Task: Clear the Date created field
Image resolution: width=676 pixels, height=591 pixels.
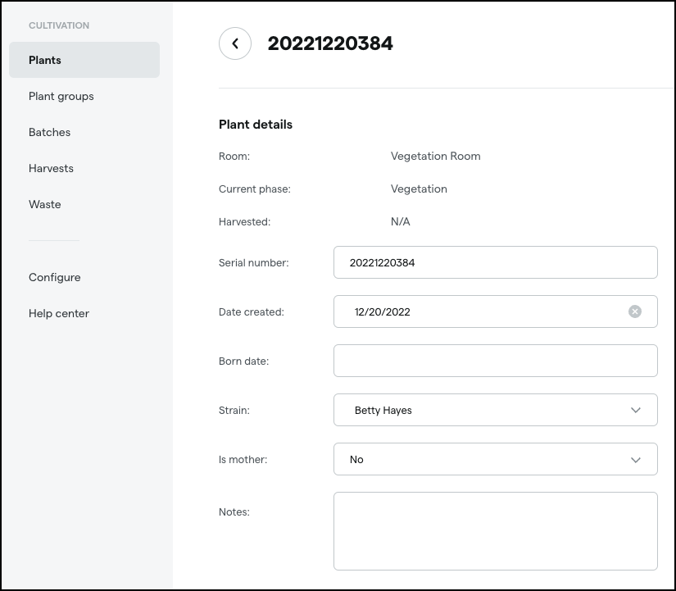Action: click(634, 311)
